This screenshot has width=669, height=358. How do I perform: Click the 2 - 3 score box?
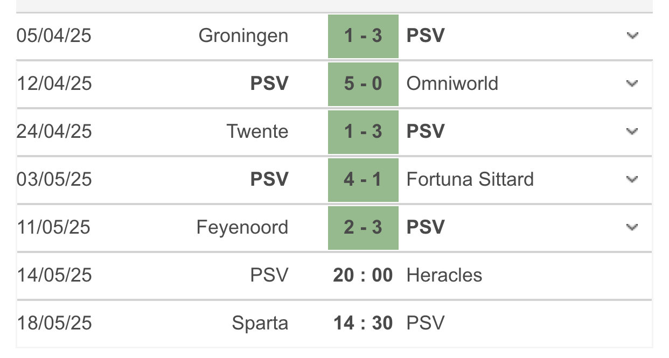click(x=363, y=227)
